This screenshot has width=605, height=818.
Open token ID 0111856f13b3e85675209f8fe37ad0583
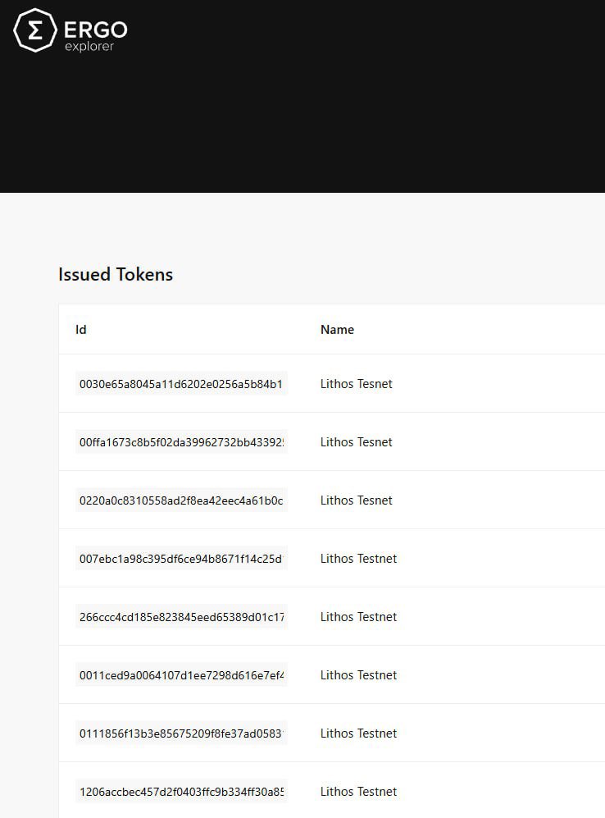(181, 733)
